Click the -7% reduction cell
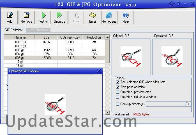This screenshot has width=196, height=135. [x=94, y=58]
